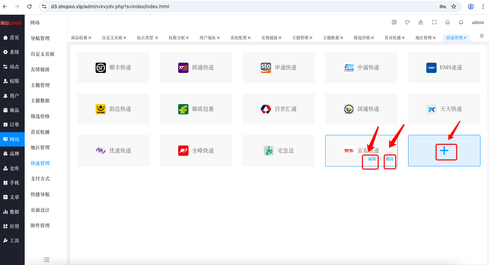Select the 百世汇通 card
The width and height of the screenshot is (489, 265).
279,109
